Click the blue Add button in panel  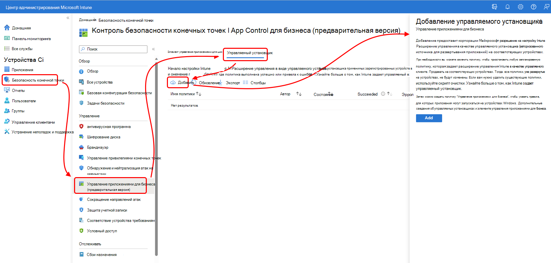tap(429, 118)
